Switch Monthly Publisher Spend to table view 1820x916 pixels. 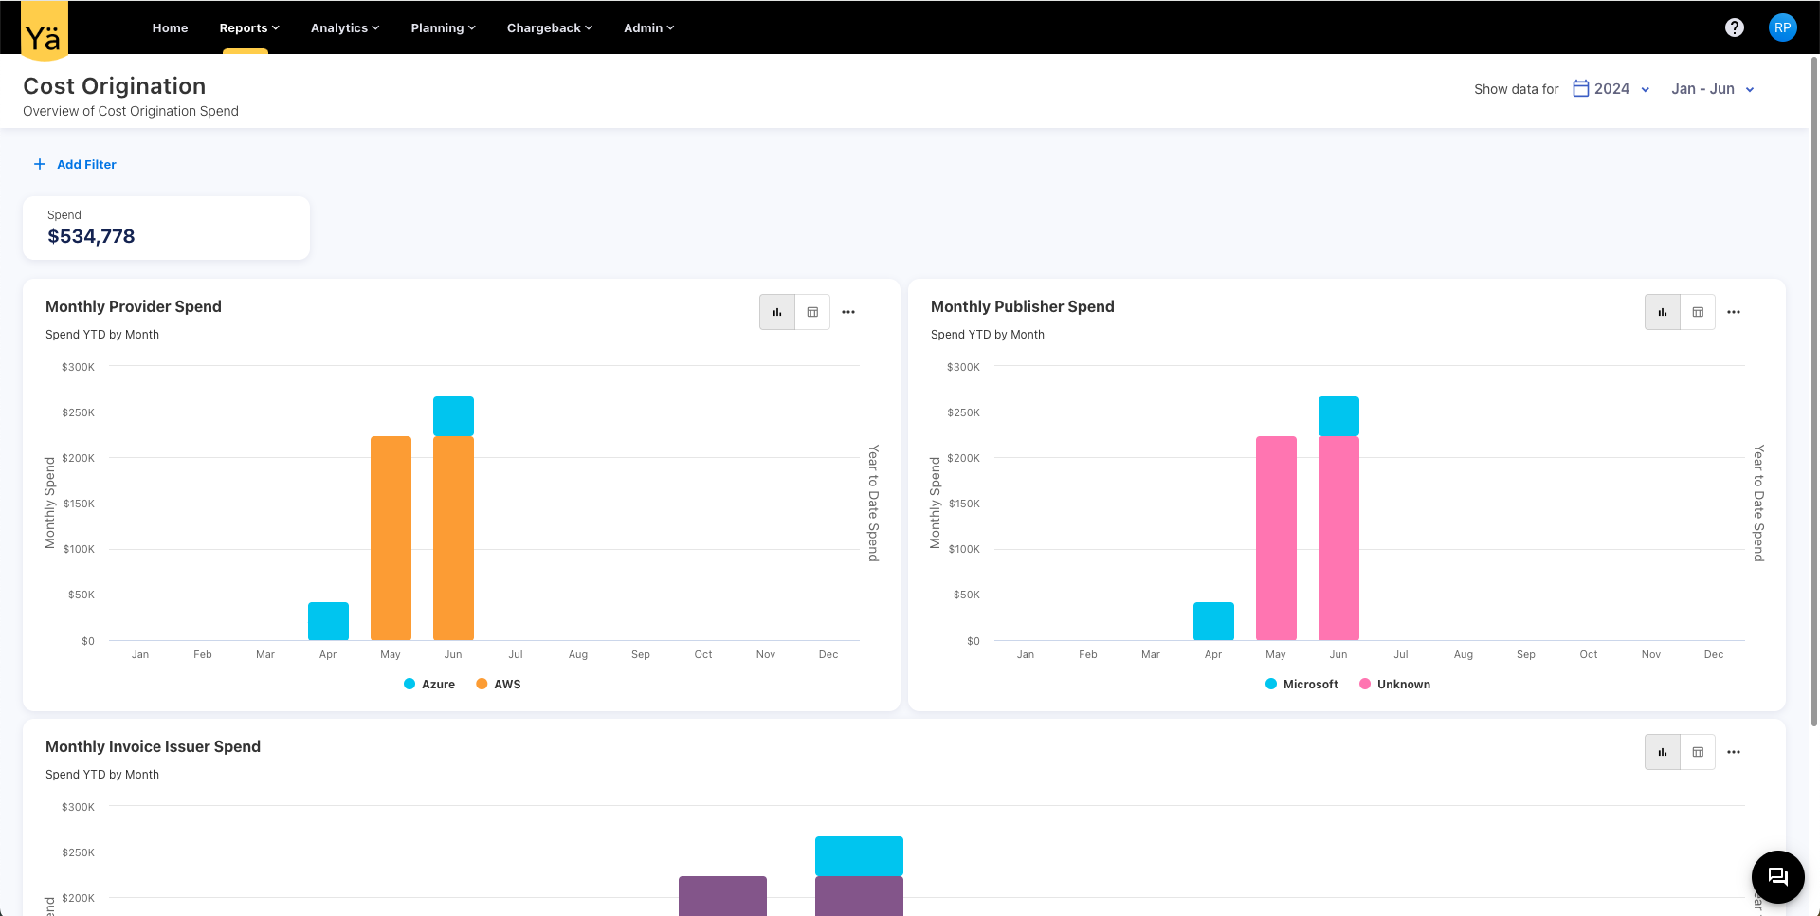pyautogui.click(x=1697, y=312)
